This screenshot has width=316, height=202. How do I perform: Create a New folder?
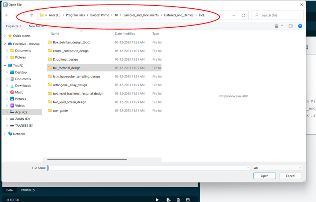[36, 26]
